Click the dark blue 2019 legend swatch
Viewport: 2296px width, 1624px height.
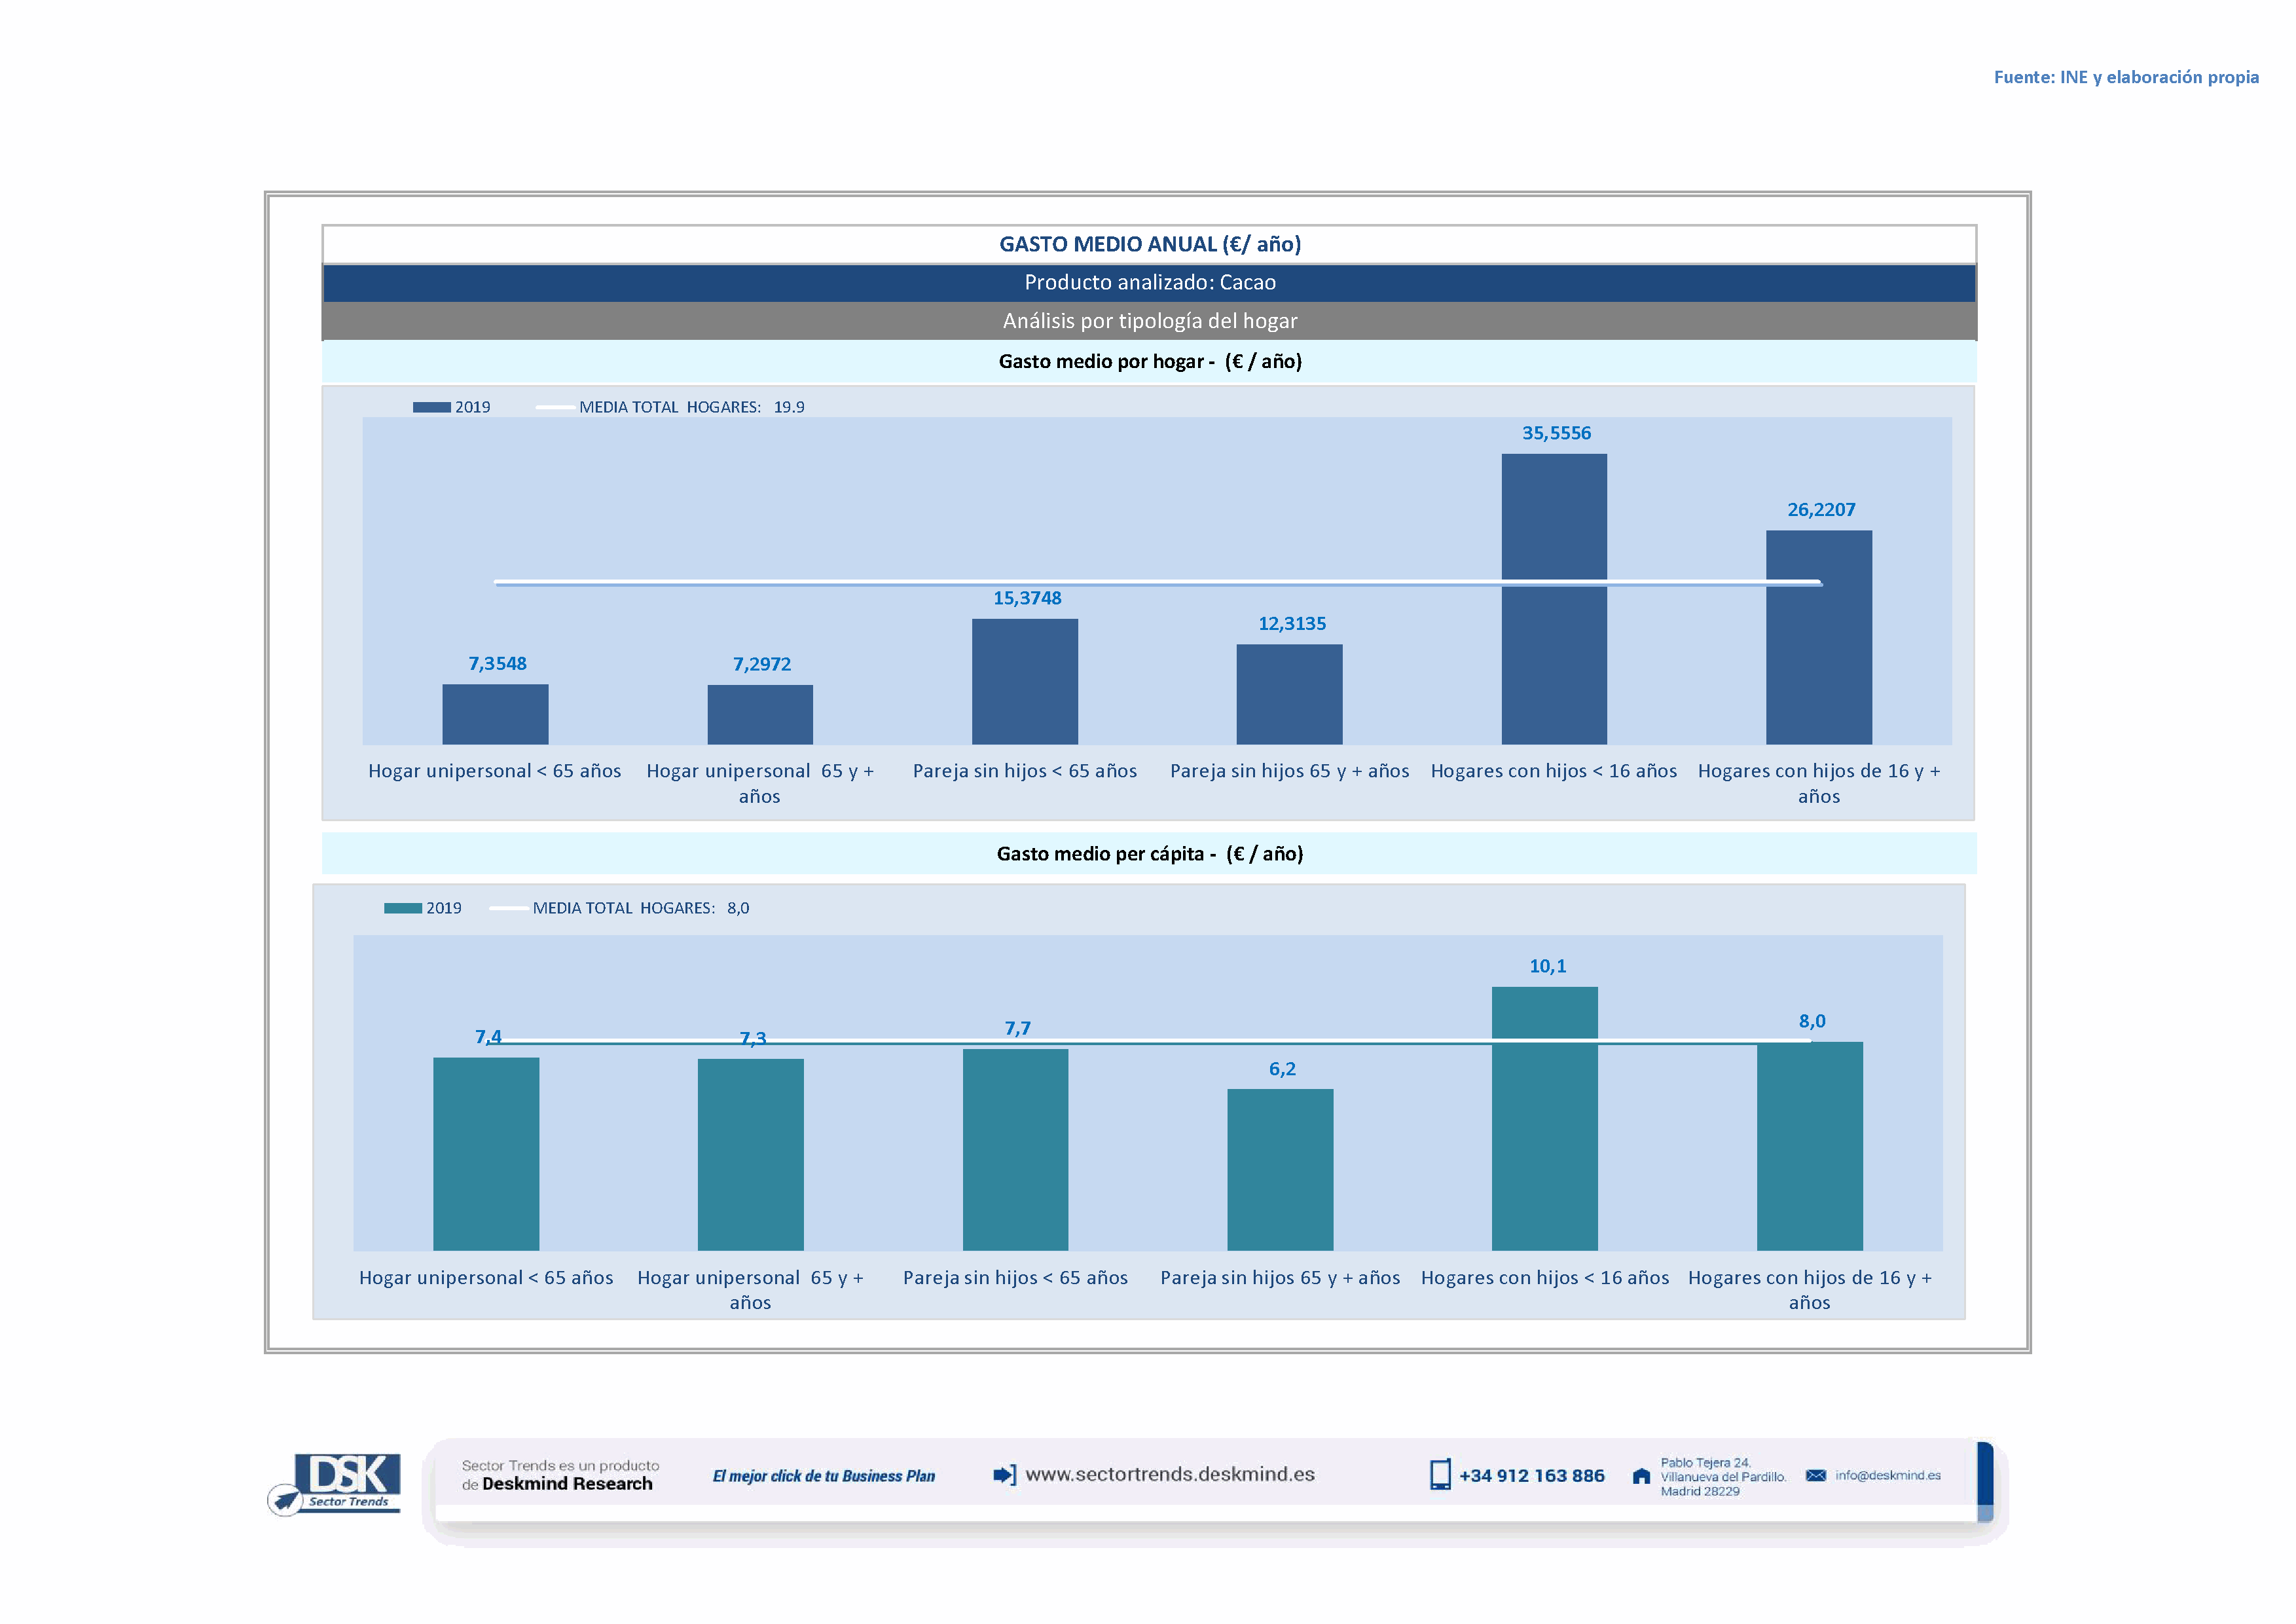click(x=431, y=407)
